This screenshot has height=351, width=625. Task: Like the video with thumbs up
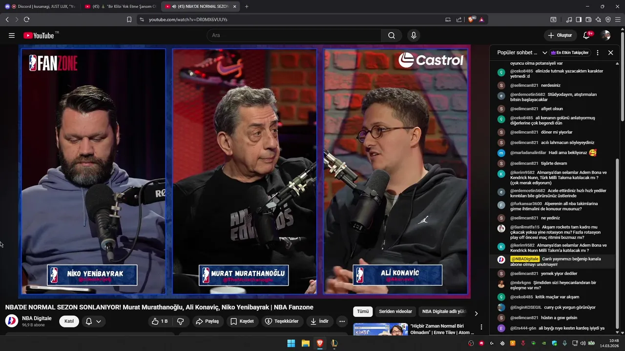coord(160,321)
